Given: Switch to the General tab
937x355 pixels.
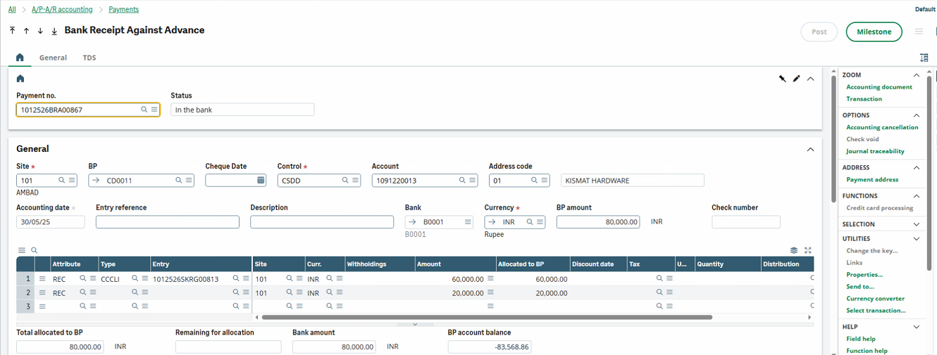Looking at the screenshot, I should (53, 58).
